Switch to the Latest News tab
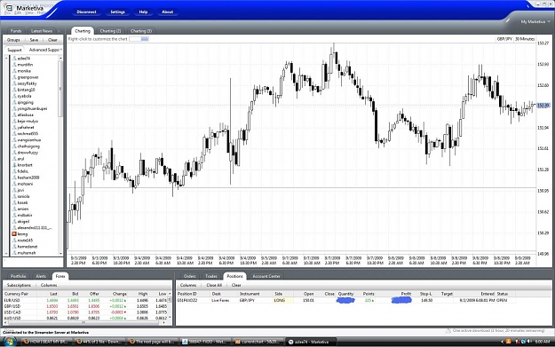555x347 pixels. (42, 31)
